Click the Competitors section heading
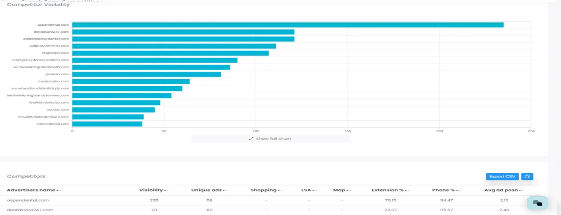561x215 pixels. 26,176
